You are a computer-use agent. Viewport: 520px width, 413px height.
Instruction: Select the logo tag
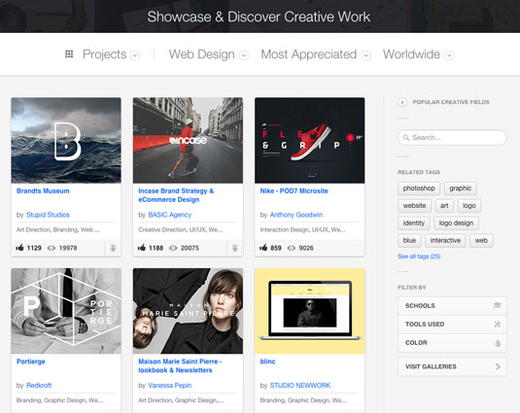pyautogui.click(x=469, y=205)
